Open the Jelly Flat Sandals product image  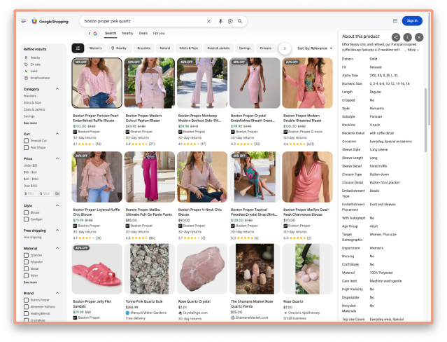tap(97, 269)
